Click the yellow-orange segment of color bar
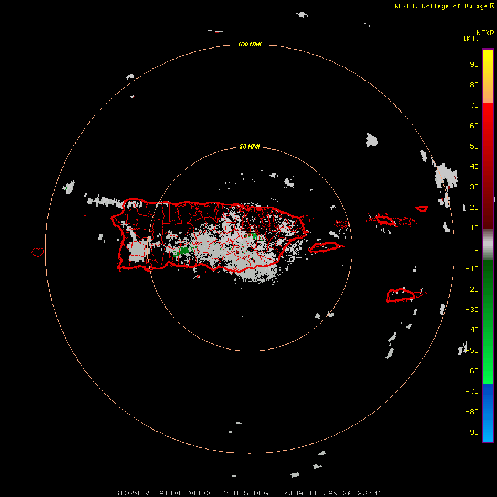The height and width of the screenshot is (497, 497). tap(488, 76)
